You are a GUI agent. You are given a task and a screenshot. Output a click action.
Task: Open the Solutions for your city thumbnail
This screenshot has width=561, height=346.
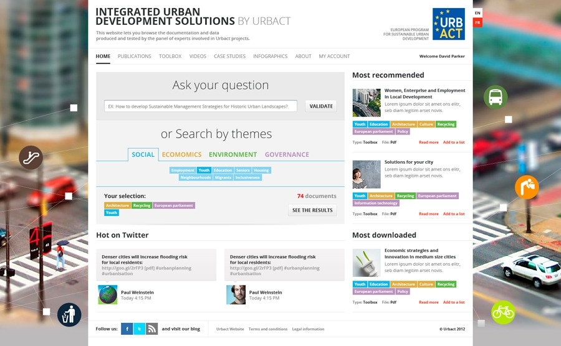pyautogui.click(x=367, y=174)
